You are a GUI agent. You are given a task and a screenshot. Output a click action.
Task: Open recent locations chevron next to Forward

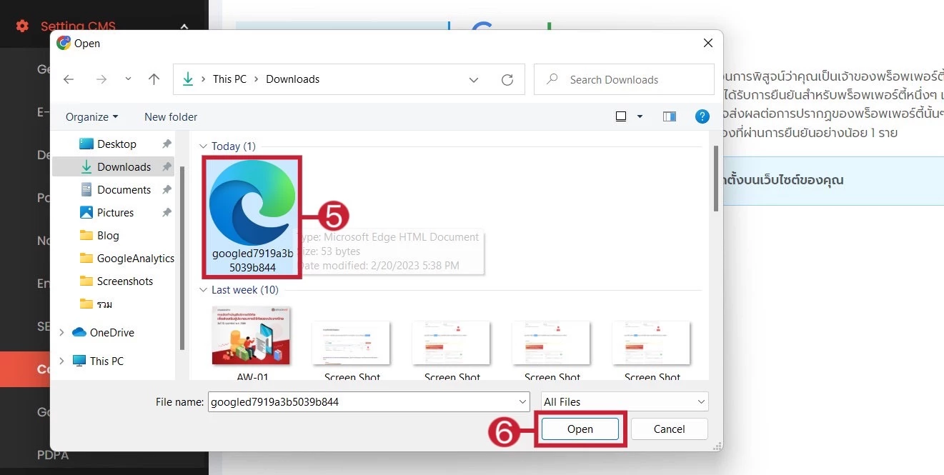click(x=128, y=79)
